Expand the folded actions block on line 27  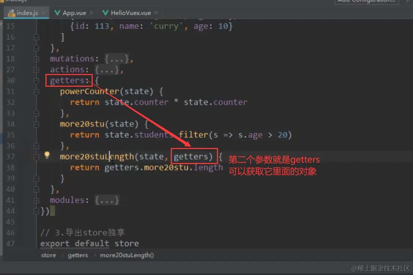click(36, 70)
